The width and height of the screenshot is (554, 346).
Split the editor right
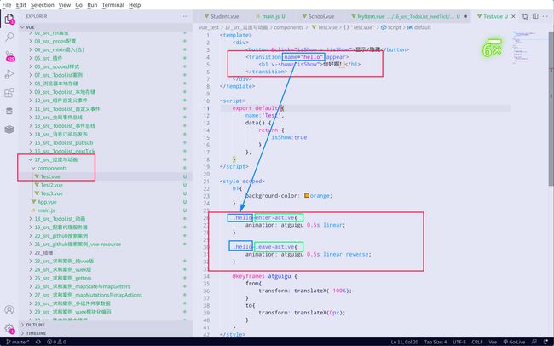point(535,16)
